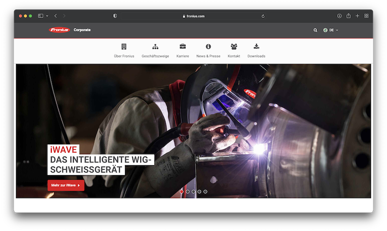Click the Safari forward arrow

64,16
